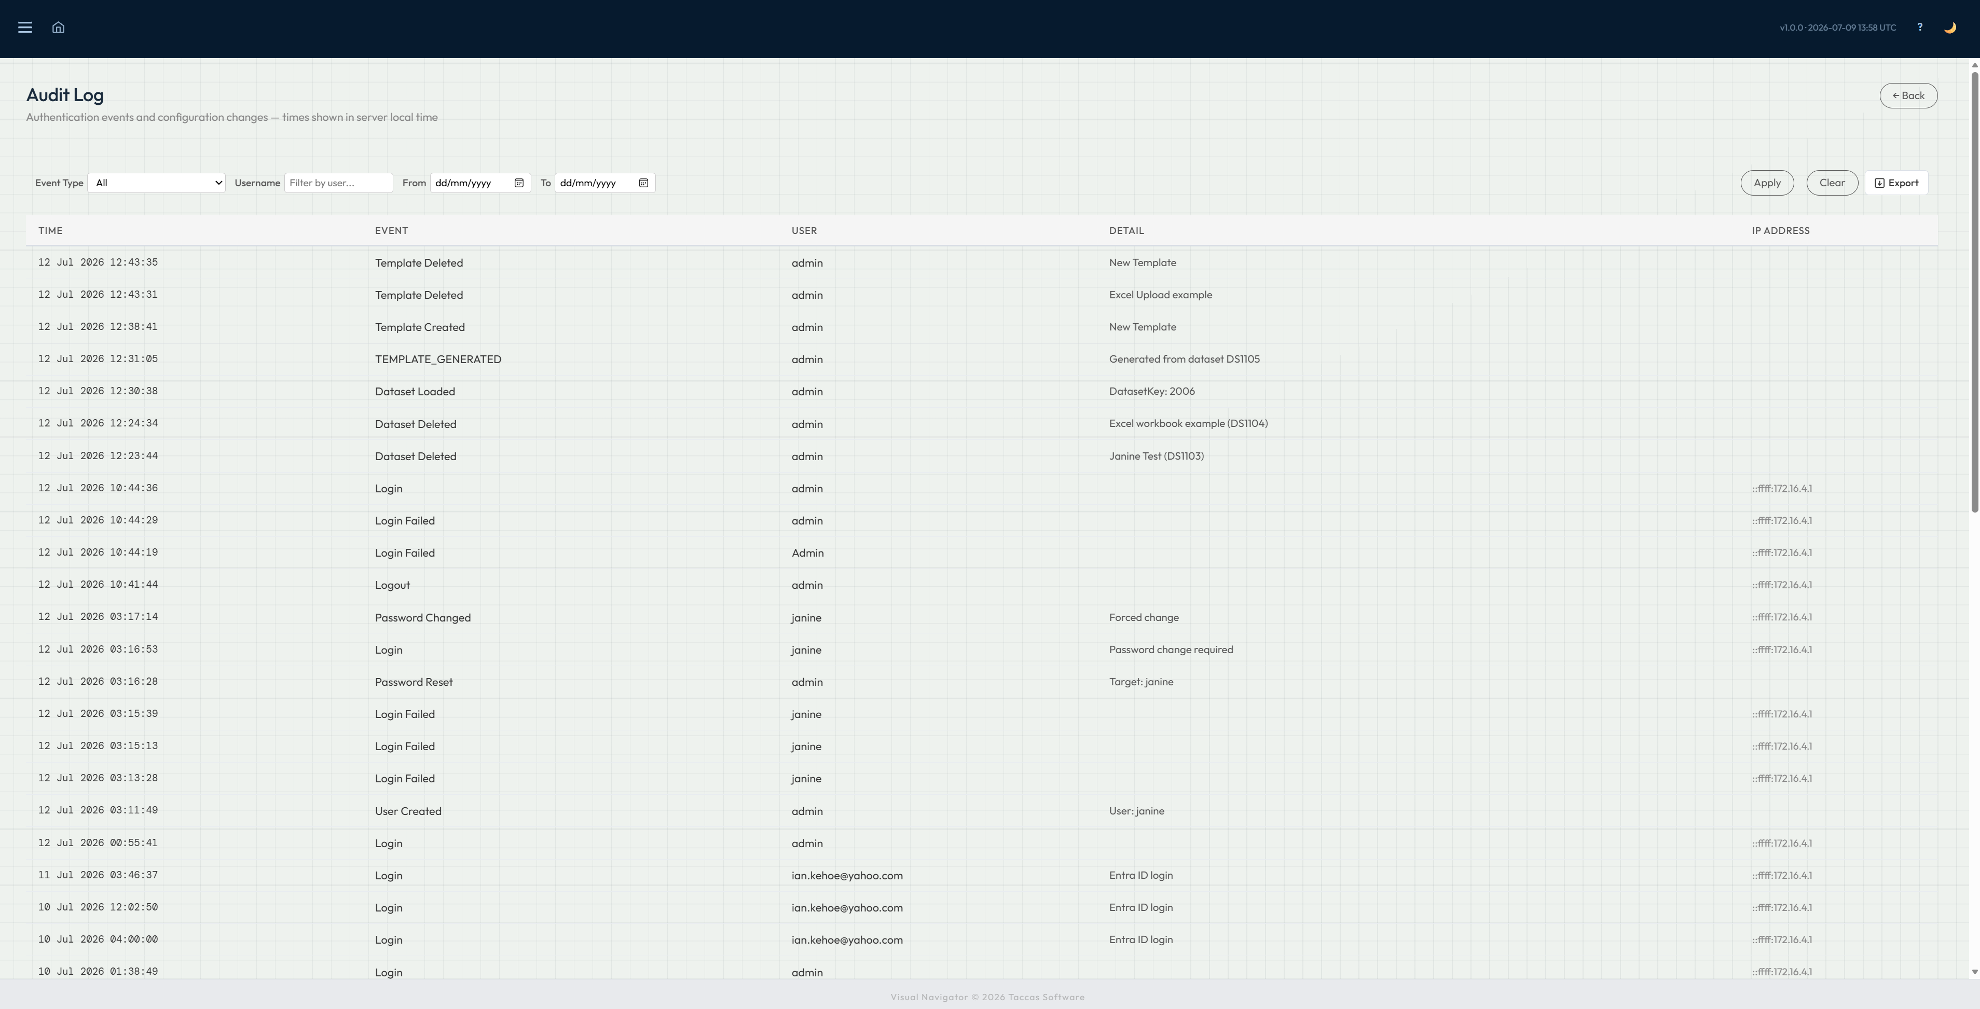
Task: Select the Excel Upload example detail
Action: pos(1160,295)
